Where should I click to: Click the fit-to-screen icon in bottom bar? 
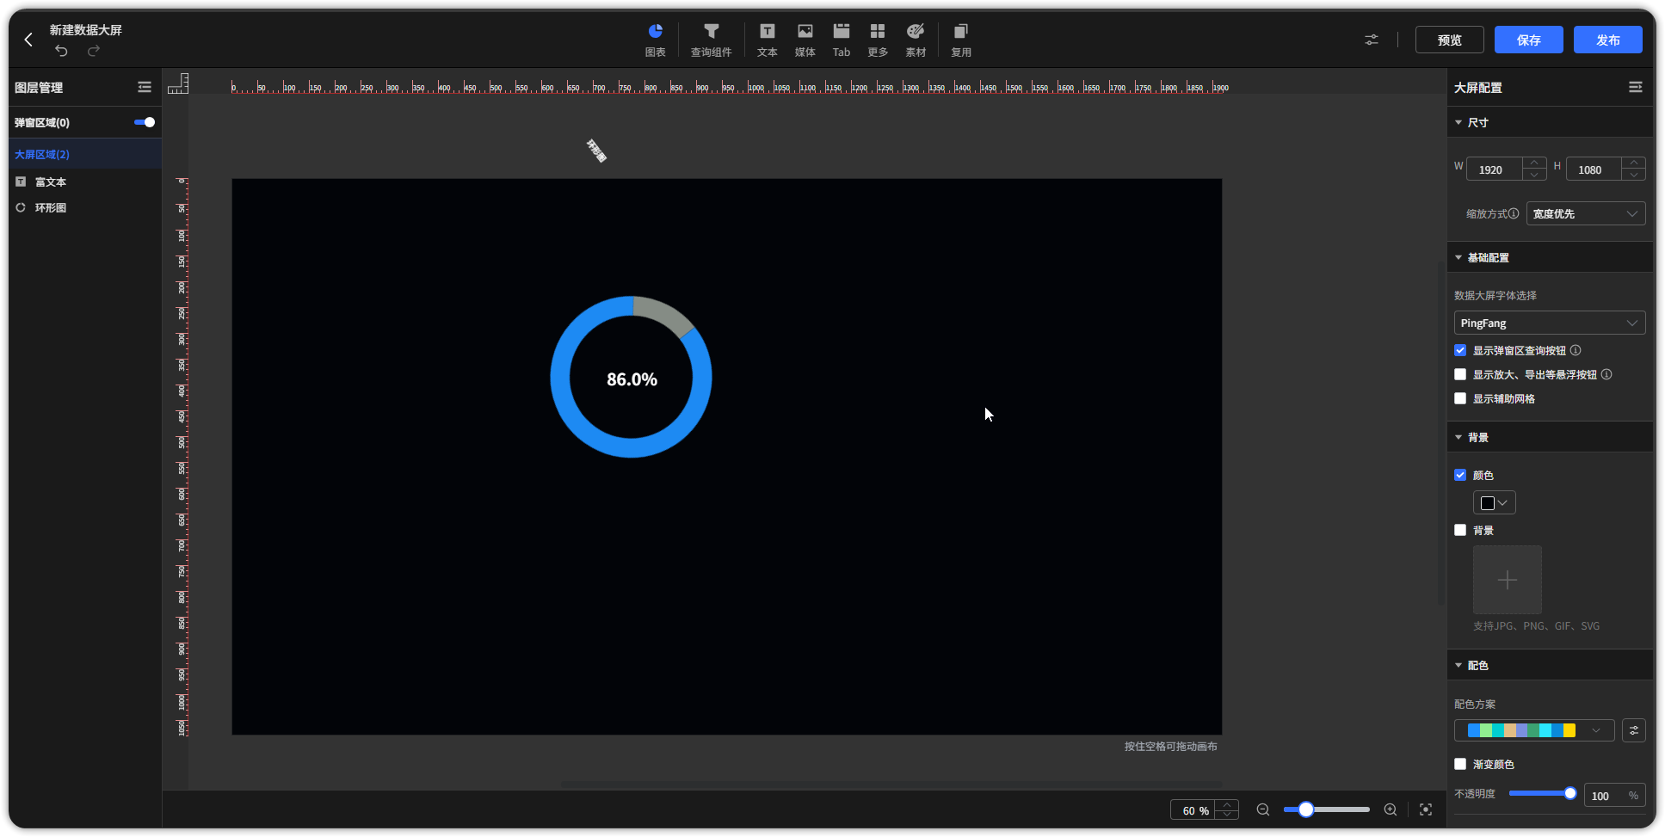click(1426, 809)
